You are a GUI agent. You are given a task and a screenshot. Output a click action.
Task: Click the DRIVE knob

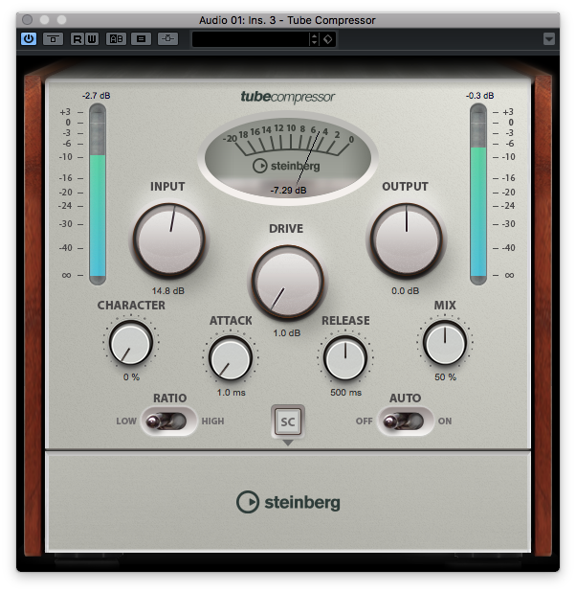[287, 282]
